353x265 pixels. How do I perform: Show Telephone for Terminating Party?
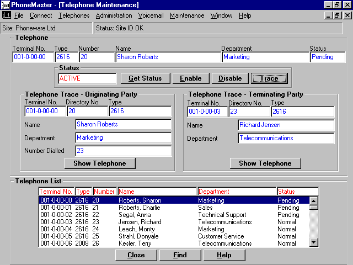point(265,163)
